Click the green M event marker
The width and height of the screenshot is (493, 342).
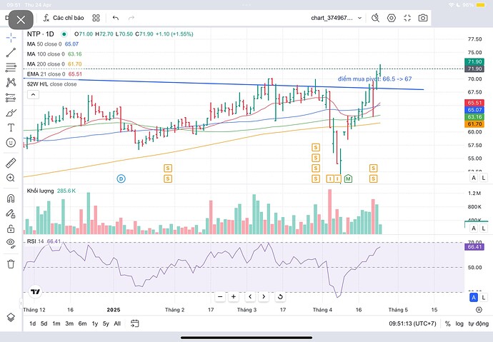tap(348, 178)
